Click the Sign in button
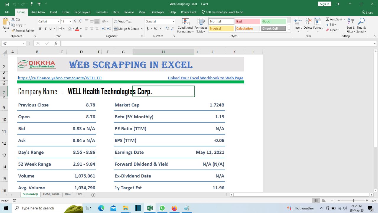The height and width of the screenshot is (213, 378). (324, 4)
